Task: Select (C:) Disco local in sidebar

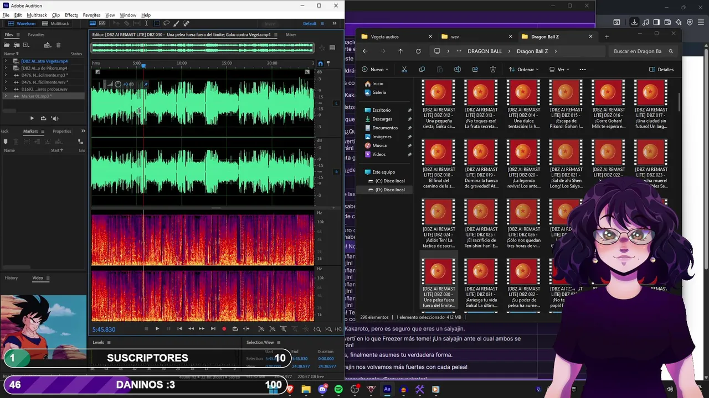Action: 390,181
